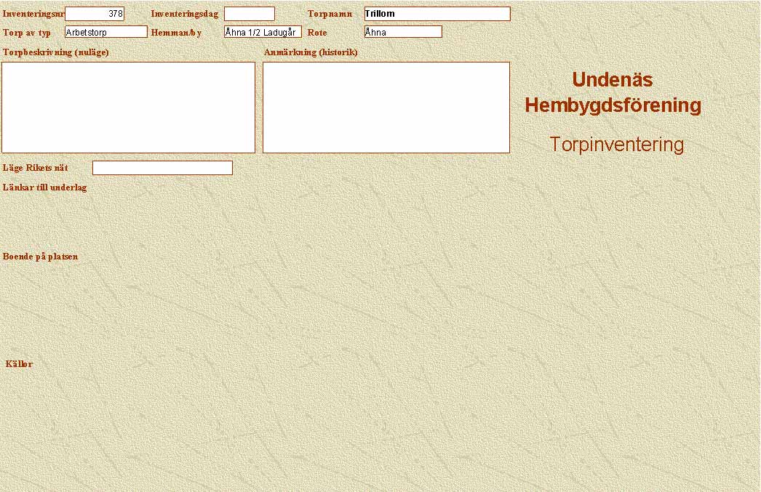Click the Länkar till underlag label

pyautogui.click(x=45, y=187)
